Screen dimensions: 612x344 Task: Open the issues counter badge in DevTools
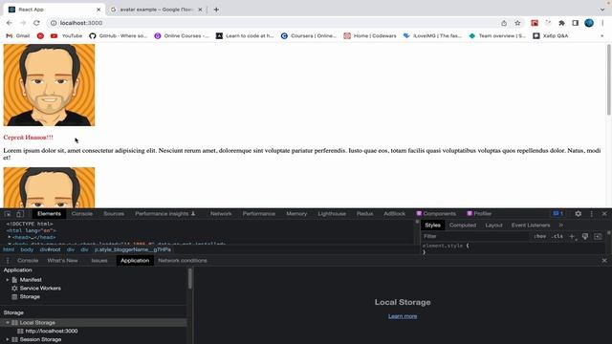click(558, 214)
